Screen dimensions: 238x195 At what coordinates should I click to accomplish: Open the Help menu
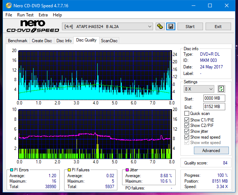(x=57, y=15)
